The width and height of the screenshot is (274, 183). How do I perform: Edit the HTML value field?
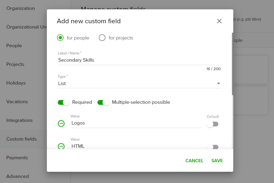(136, 146)
